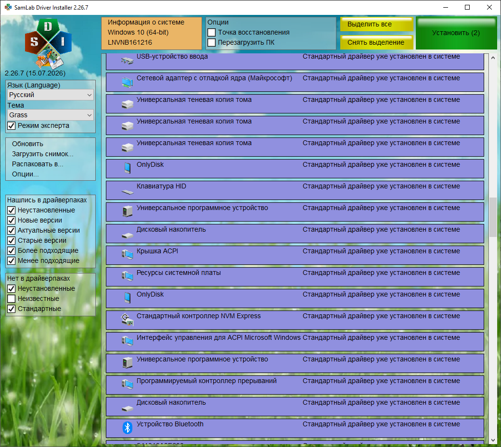Image resolution: width=501 pixels, height=447 pixels.
Task: Select Устройство Bluetooth row text
Action: click(170, 424)
